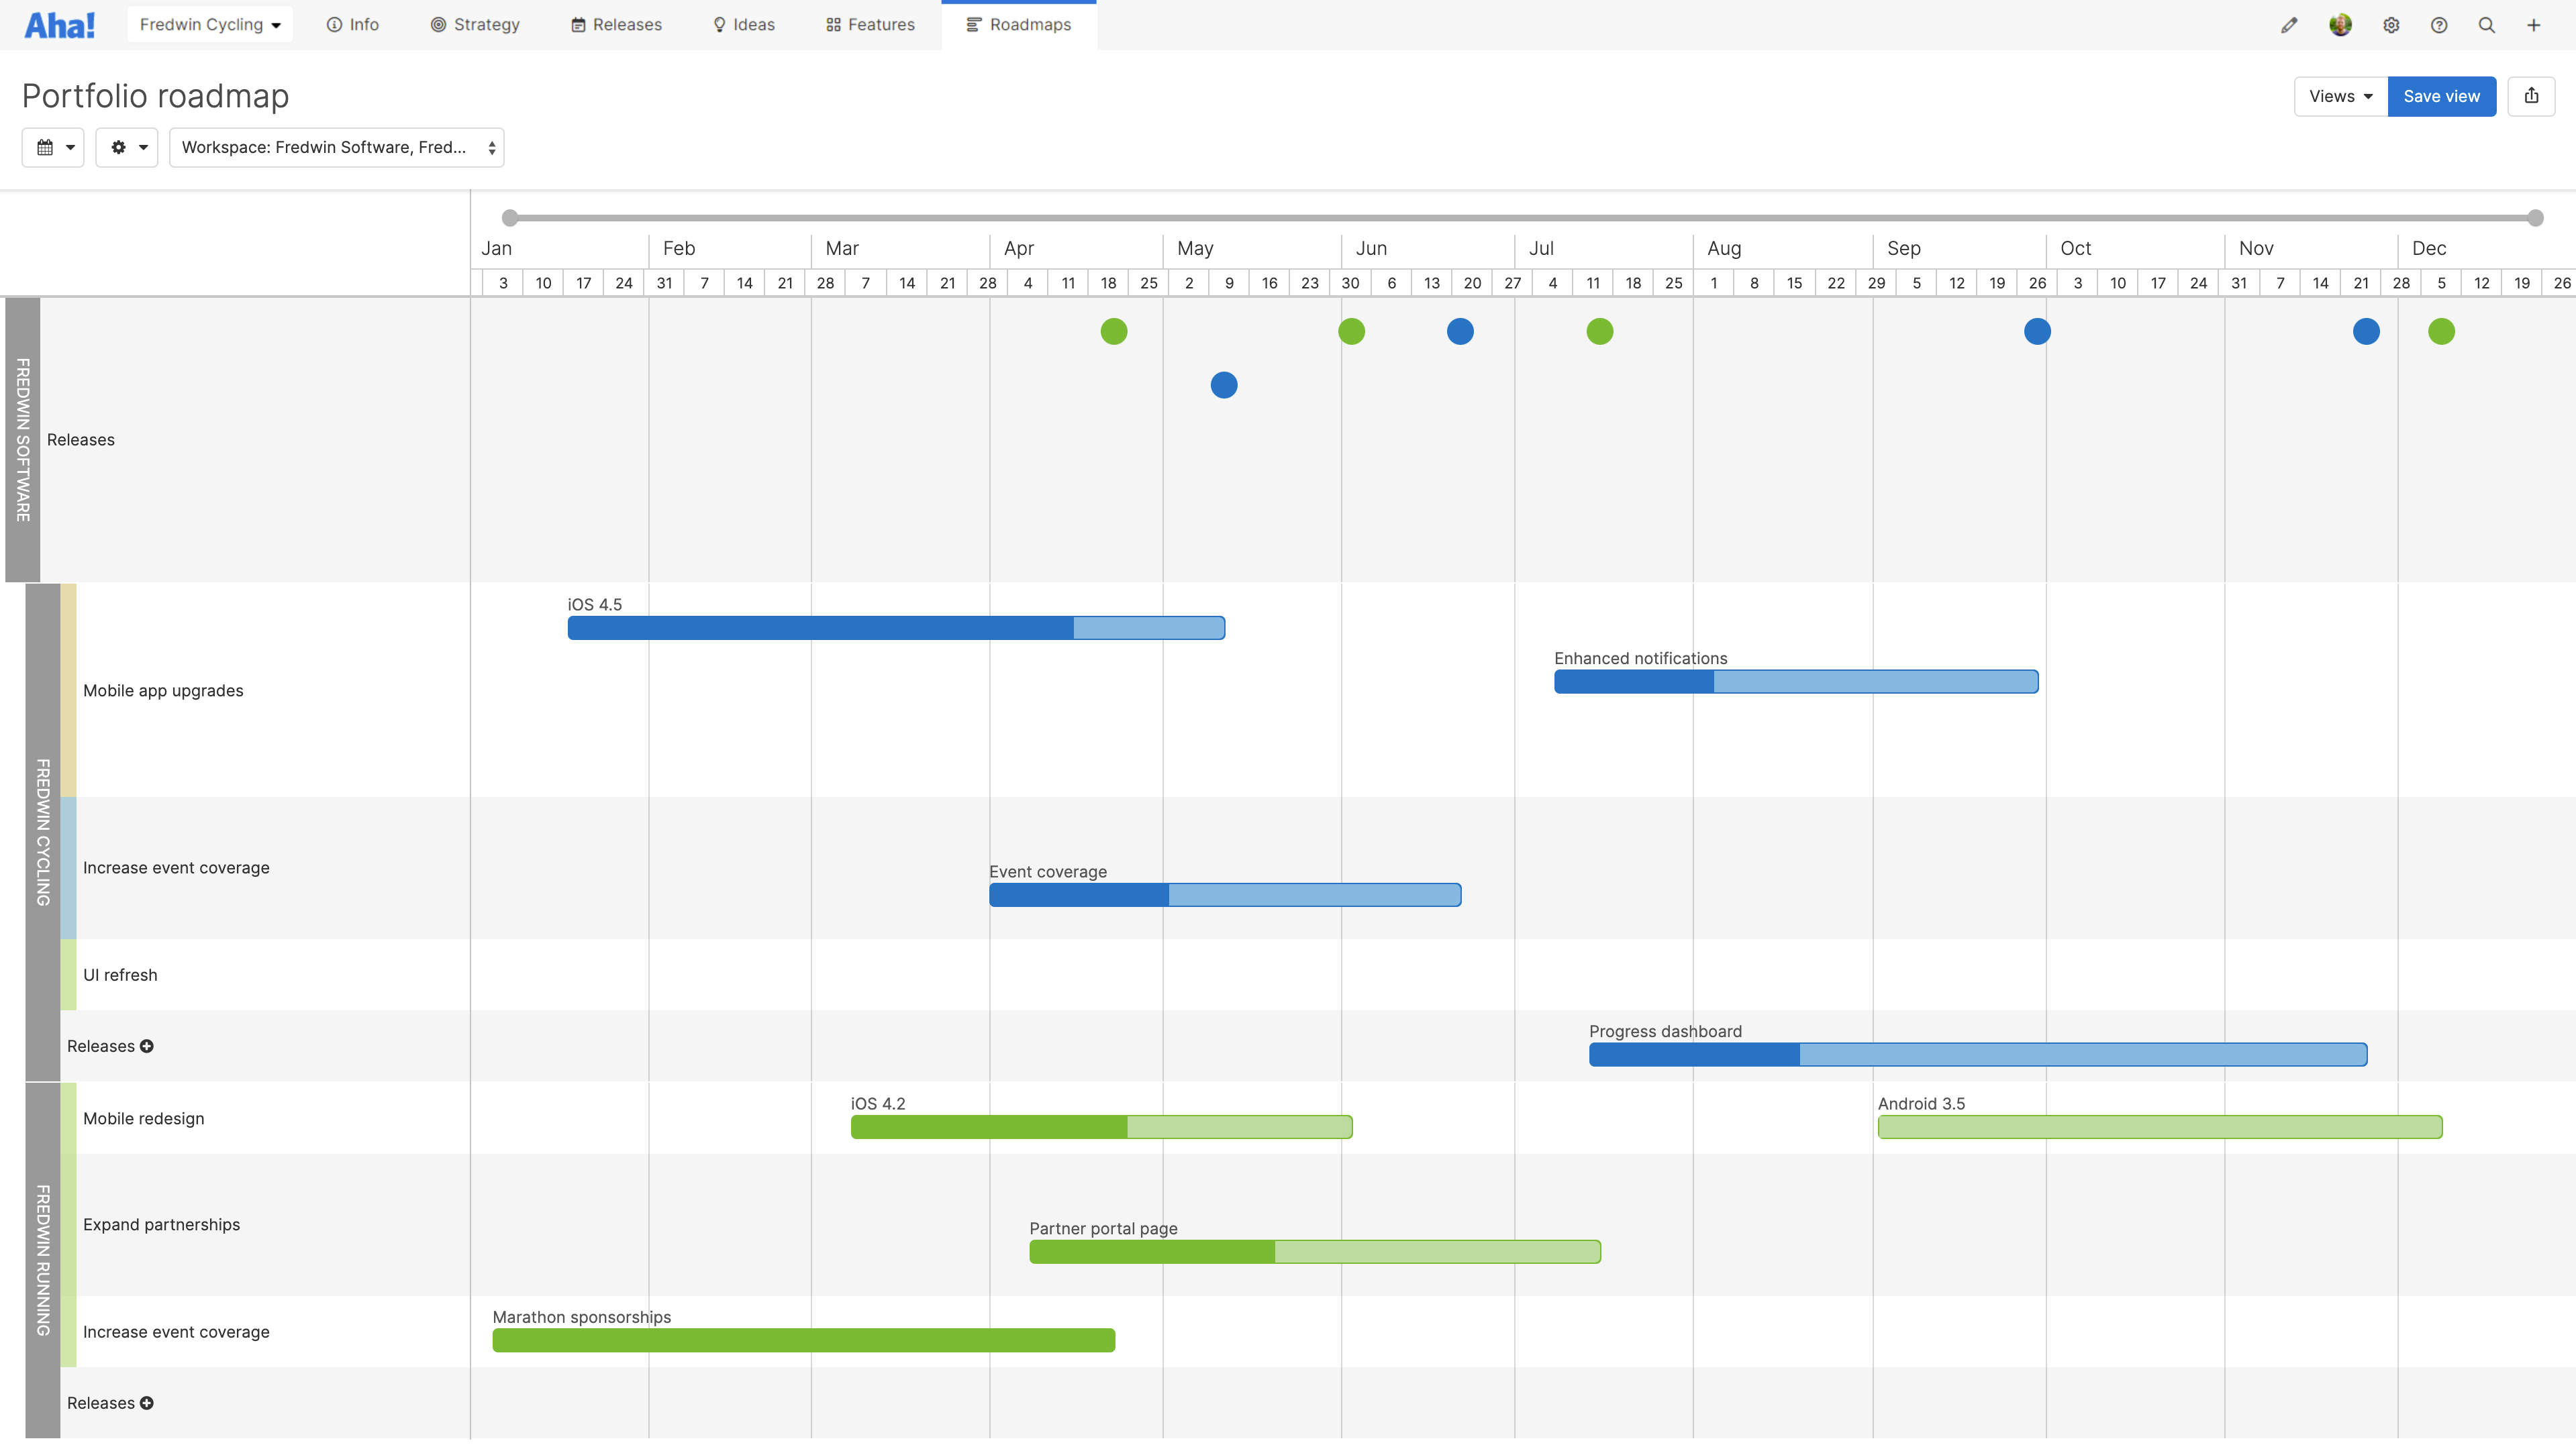Open search with the magnifier icon
The height and width of the screenshot is (1449, 2576).
point(2487,25)
